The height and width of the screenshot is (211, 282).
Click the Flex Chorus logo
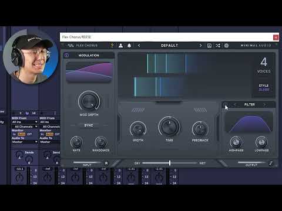click(83, 46)
